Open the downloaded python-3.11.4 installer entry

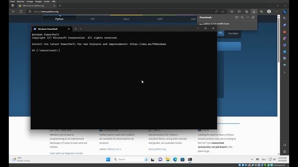[216, 24]
